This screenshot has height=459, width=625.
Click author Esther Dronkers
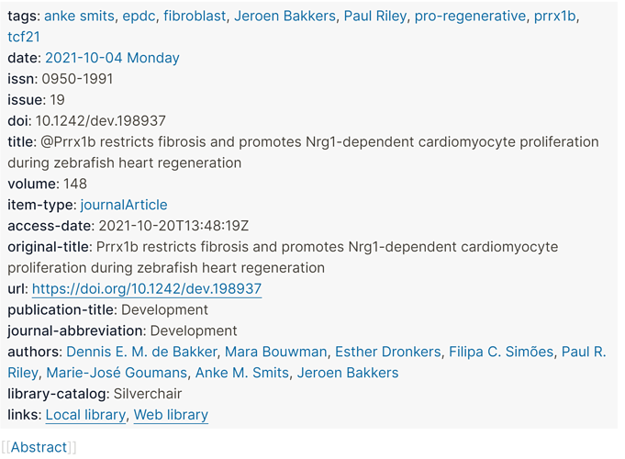pos(388,352)
